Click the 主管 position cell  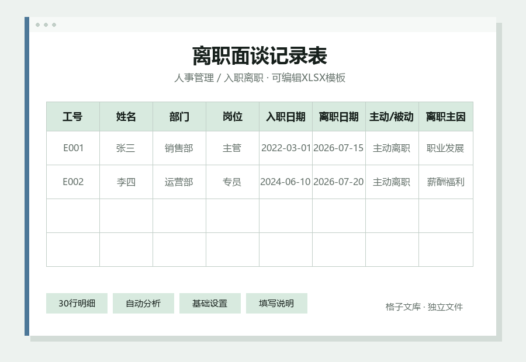233,148
